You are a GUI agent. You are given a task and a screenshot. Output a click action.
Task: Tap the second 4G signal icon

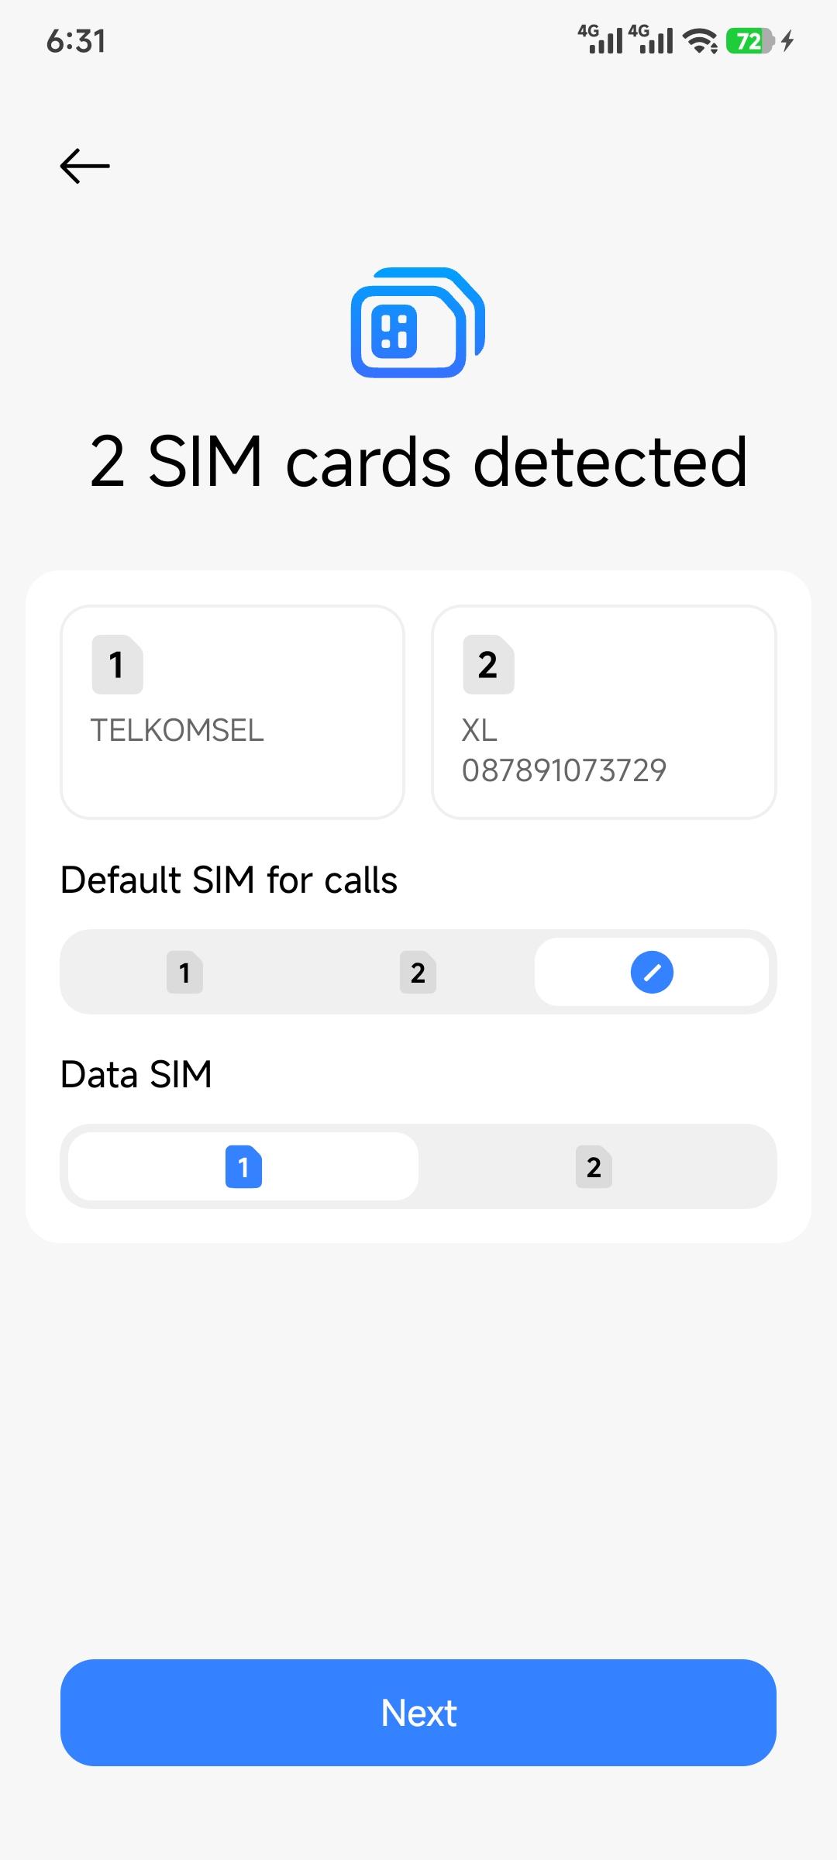tap(651, 40)
